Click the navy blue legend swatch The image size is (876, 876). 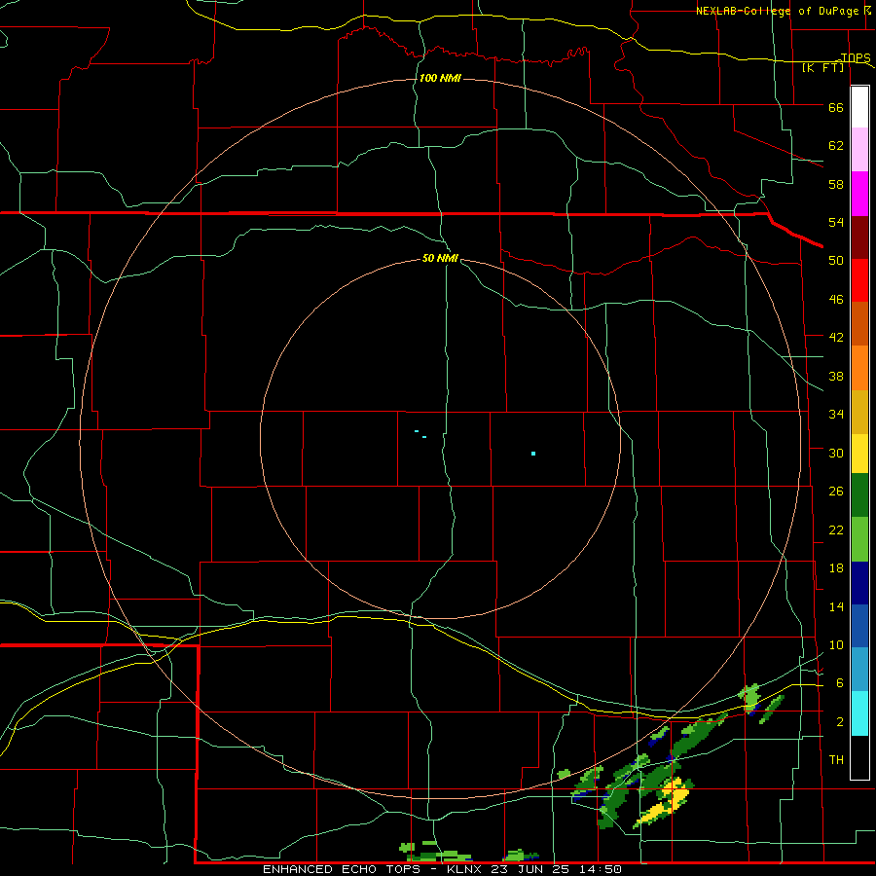pyautogui.click(x=859, y=583)
